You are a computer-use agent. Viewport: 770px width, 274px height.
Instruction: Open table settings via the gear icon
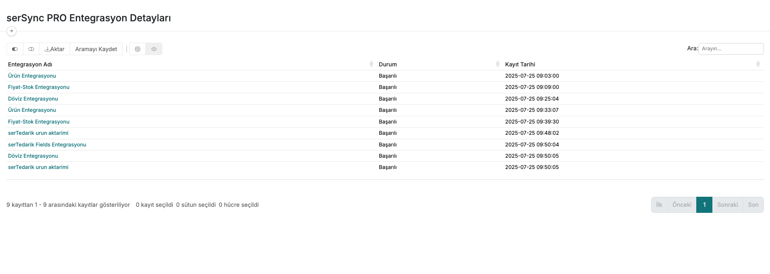[137, 49]
